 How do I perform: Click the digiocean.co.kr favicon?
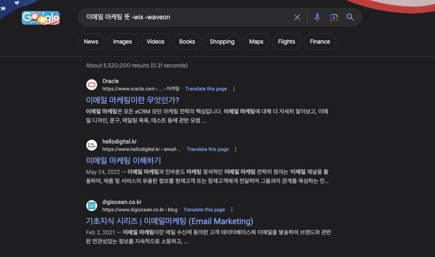coord(92,206)
